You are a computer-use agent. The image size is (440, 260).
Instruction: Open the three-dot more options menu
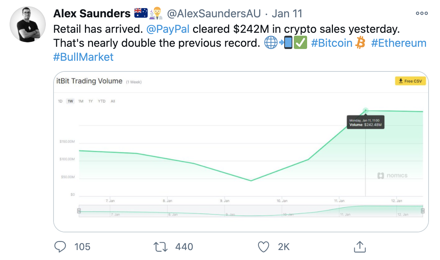[x=422, y=13]
